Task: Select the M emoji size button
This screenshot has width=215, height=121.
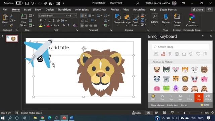Action: (x=180, y=97)
